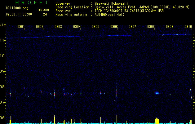Click the meteor echo just before 0903
Screen dimensions: 195x124
coord(55,94)
